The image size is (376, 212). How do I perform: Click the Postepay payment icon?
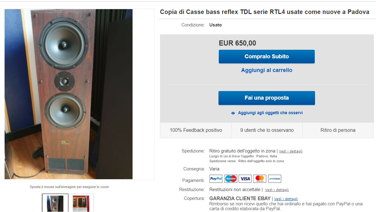275,179
